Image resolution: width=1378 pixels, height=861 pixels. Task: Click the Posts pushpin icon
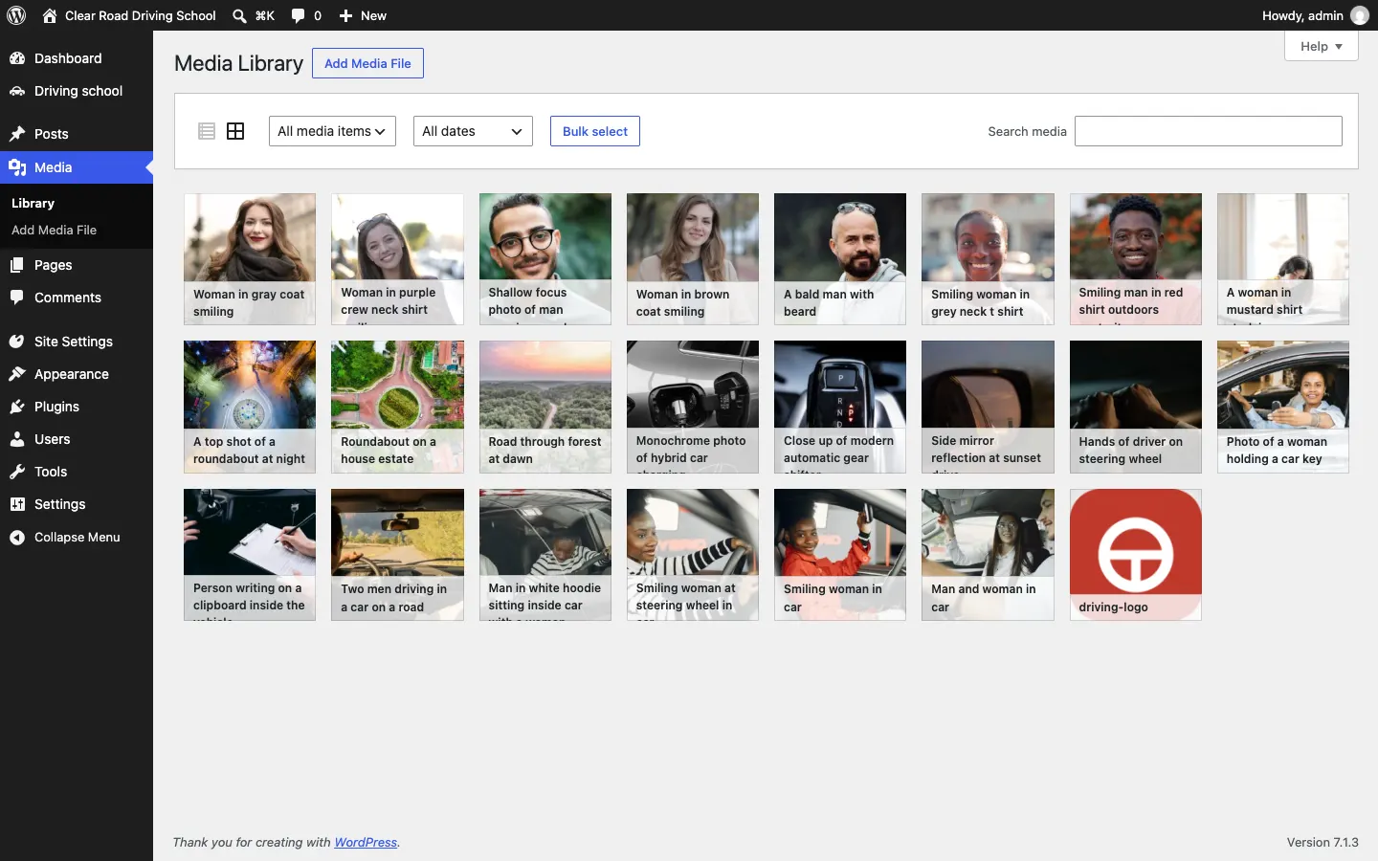17,134
